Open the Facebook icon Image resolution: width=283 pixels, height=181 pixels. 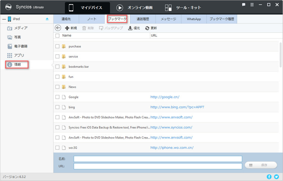pos(269,177)
